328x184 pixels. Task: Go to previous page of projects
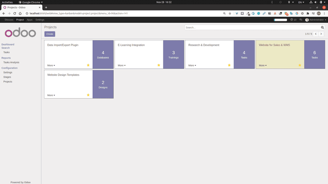(316, 34)
